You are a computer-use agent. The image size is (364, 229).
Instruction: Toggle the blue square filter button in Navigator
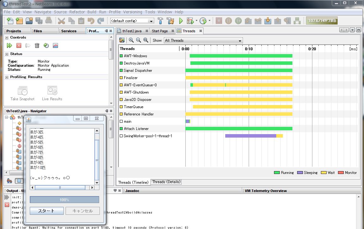click(19, 181)
